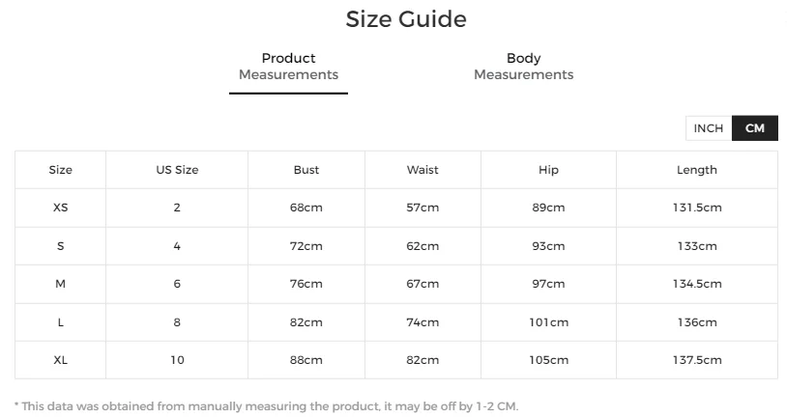This screenshot has height=418, width=787.
Task: Click the Waist column header
Action: pos(423,170)
